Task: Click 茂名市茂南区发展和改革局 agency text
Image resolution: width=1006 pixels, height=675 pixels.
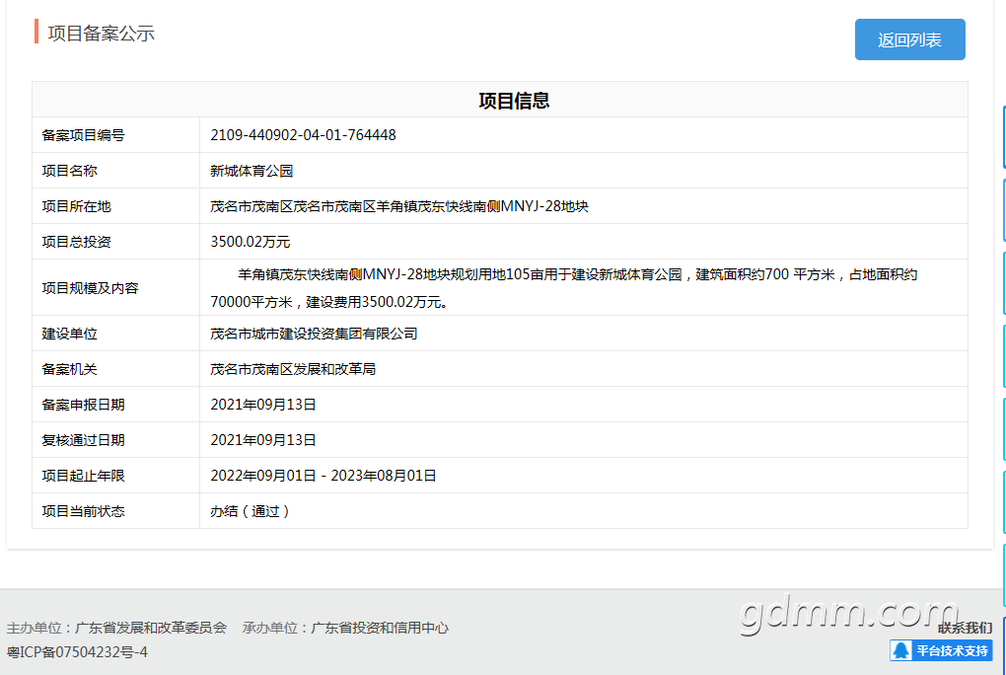Action: point(293,369)
